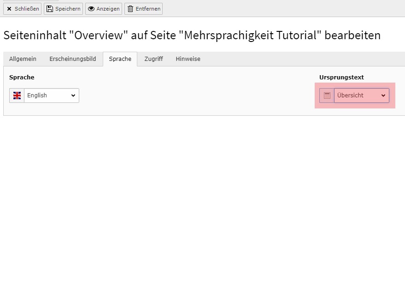Open the Allgemein tab

pyautogui.click(x=23, y=59)
